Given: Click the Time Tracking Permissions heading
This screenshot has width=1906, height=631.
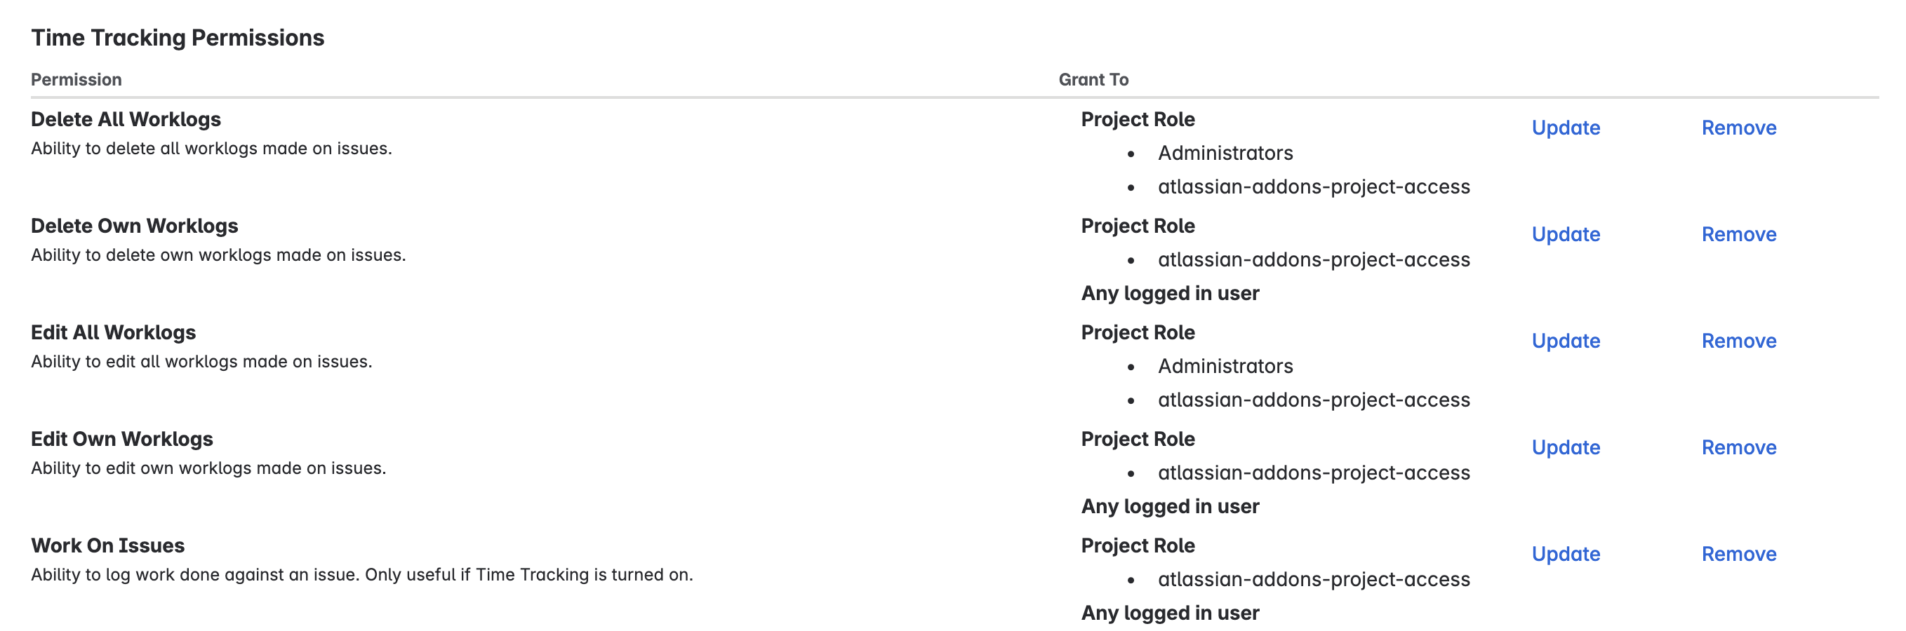Looking at the screenshot, I should pyautogui.click(x=178, y=37).
